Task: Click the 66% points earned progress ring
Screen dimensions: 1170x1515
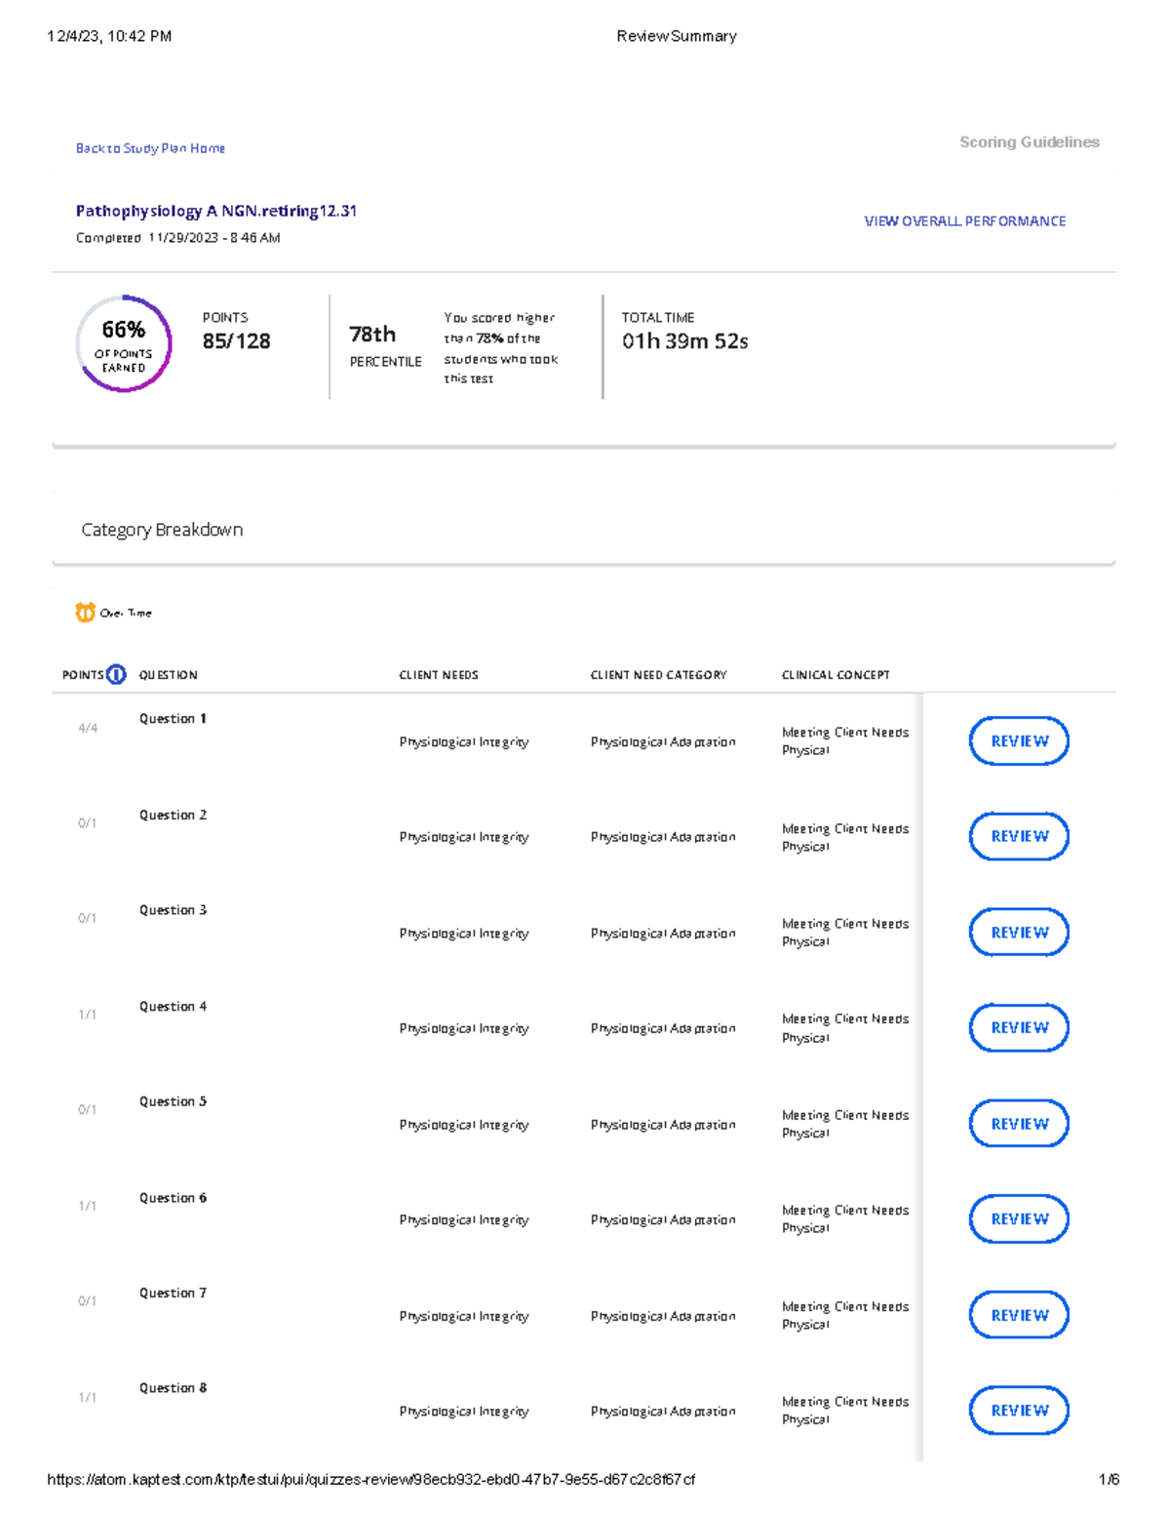Action: [124, 343]
